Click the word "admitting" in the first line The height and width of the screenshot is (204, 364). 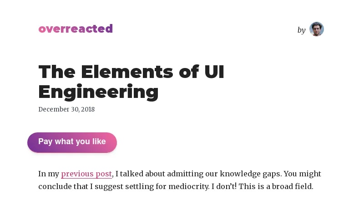coord(185,174)
